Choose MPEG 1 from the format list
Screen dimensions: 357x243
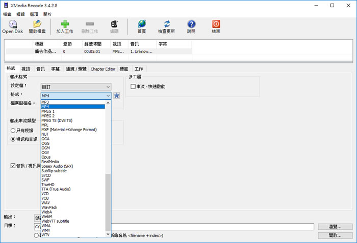(73, 111)
